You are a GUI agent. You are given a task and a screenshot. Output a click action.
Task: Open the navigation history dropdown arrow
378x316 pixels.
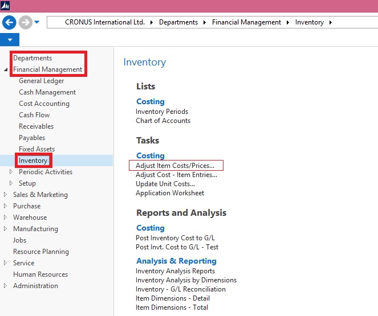[37, 22]
